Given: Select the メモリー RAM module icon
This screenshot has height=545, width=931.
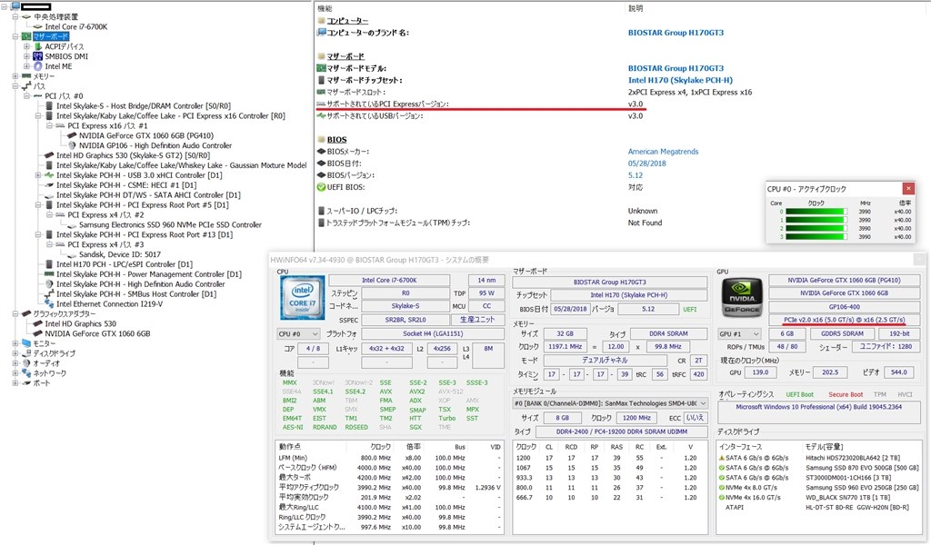Looking at the screenshot, I should [26, 76].
